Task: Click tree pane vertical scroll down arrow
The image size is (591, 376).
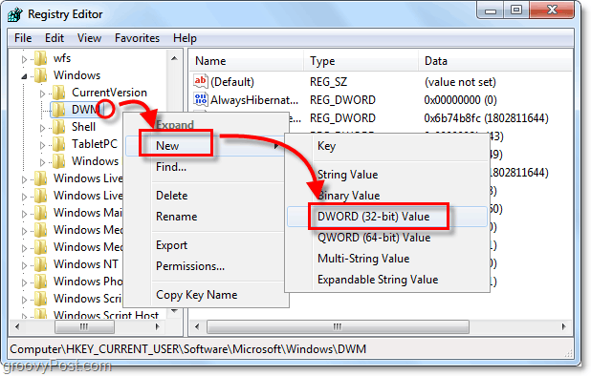Action: point(174,311)
